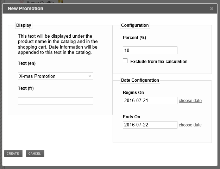The height and width of the screenshot is (169, 220).
Task: Click the Create button
Action: (13, 154)
